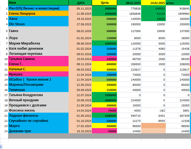Select the orange "Наталья С." cell
191x149 pixels.
click(x=38, y=69)
